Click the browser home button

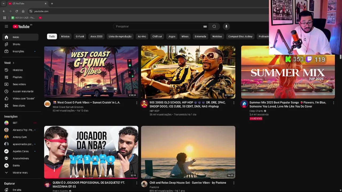point(23,11)
